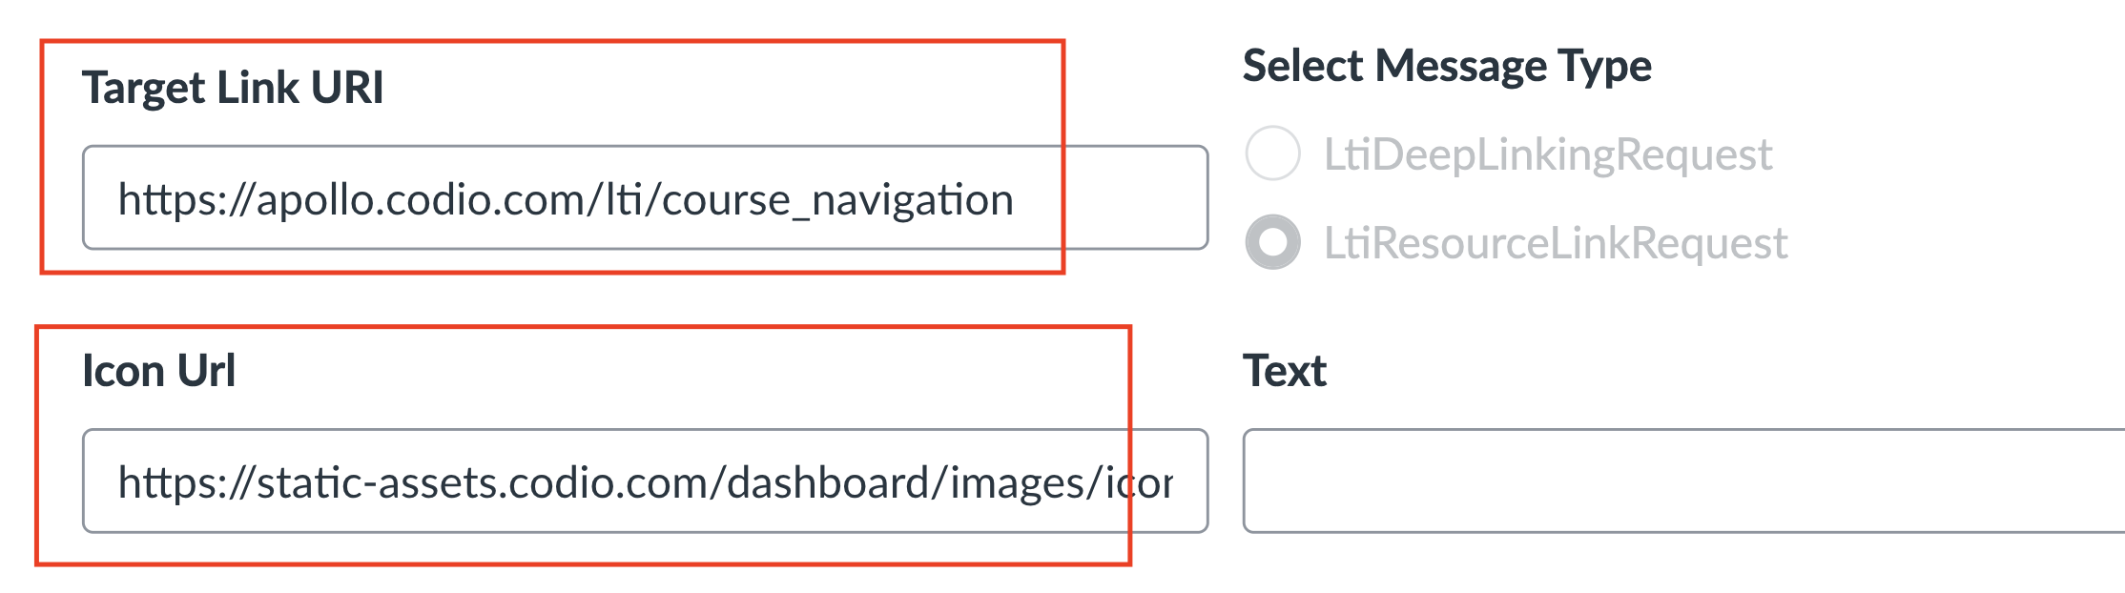Screen dimensions: 2125x593
Task: Click into the empty Text input field
Action: [1682, 481]
